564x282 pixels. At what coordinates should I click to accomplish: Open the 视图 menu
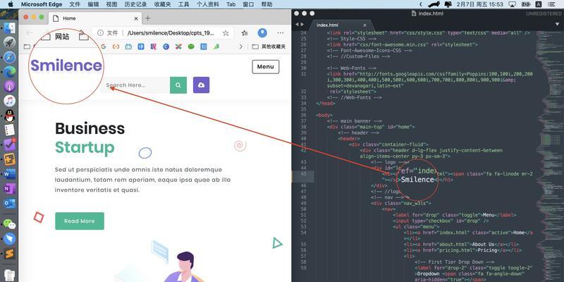click(112, 4)
